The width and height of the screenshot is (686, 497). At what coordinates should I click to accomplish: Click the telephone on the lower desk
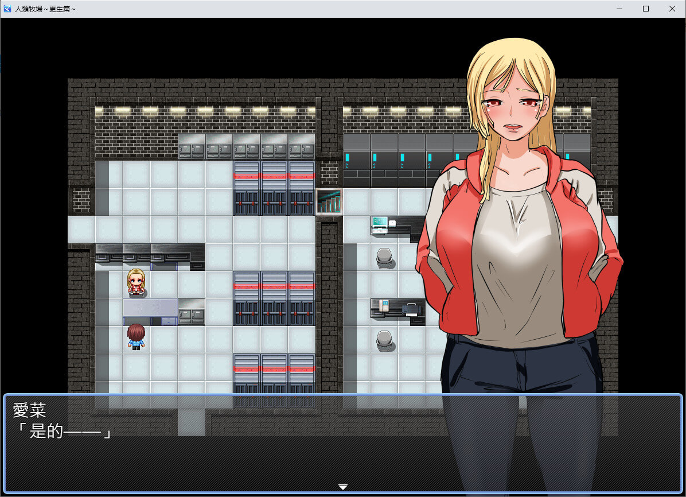click(384, 305)
